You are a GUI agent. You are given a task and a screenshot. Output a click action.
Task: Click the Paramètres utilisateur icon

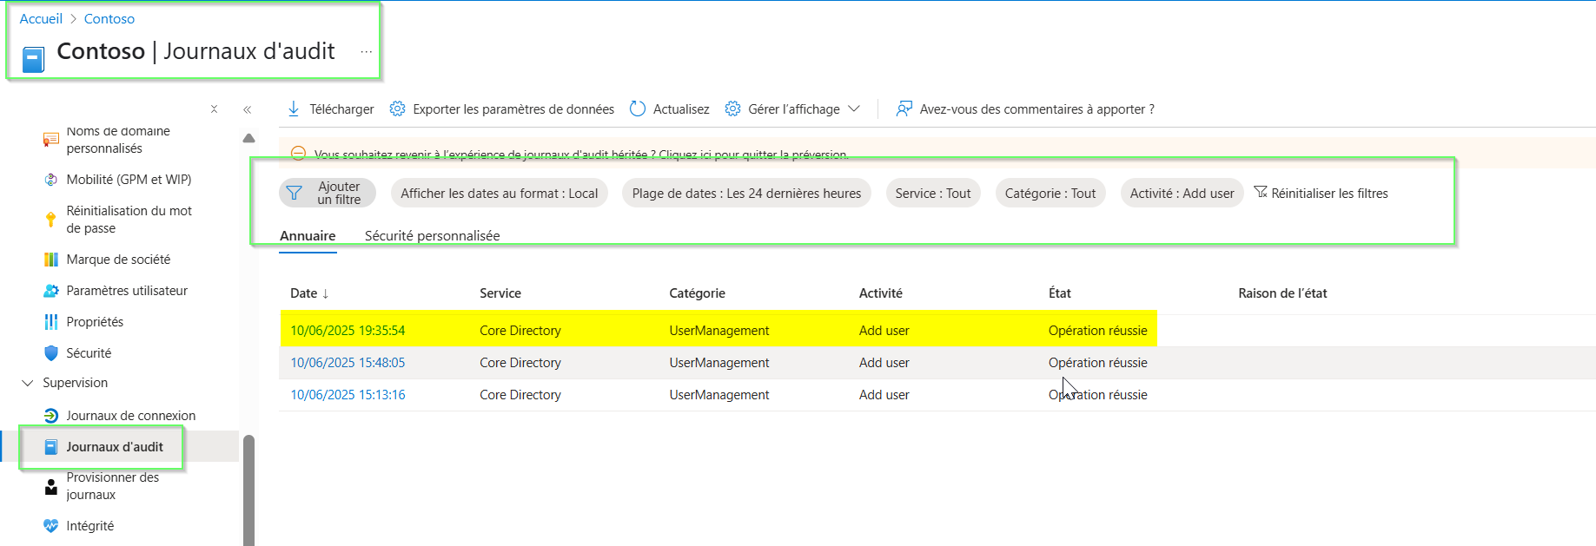pyautogui.click(x=51, y=291)
